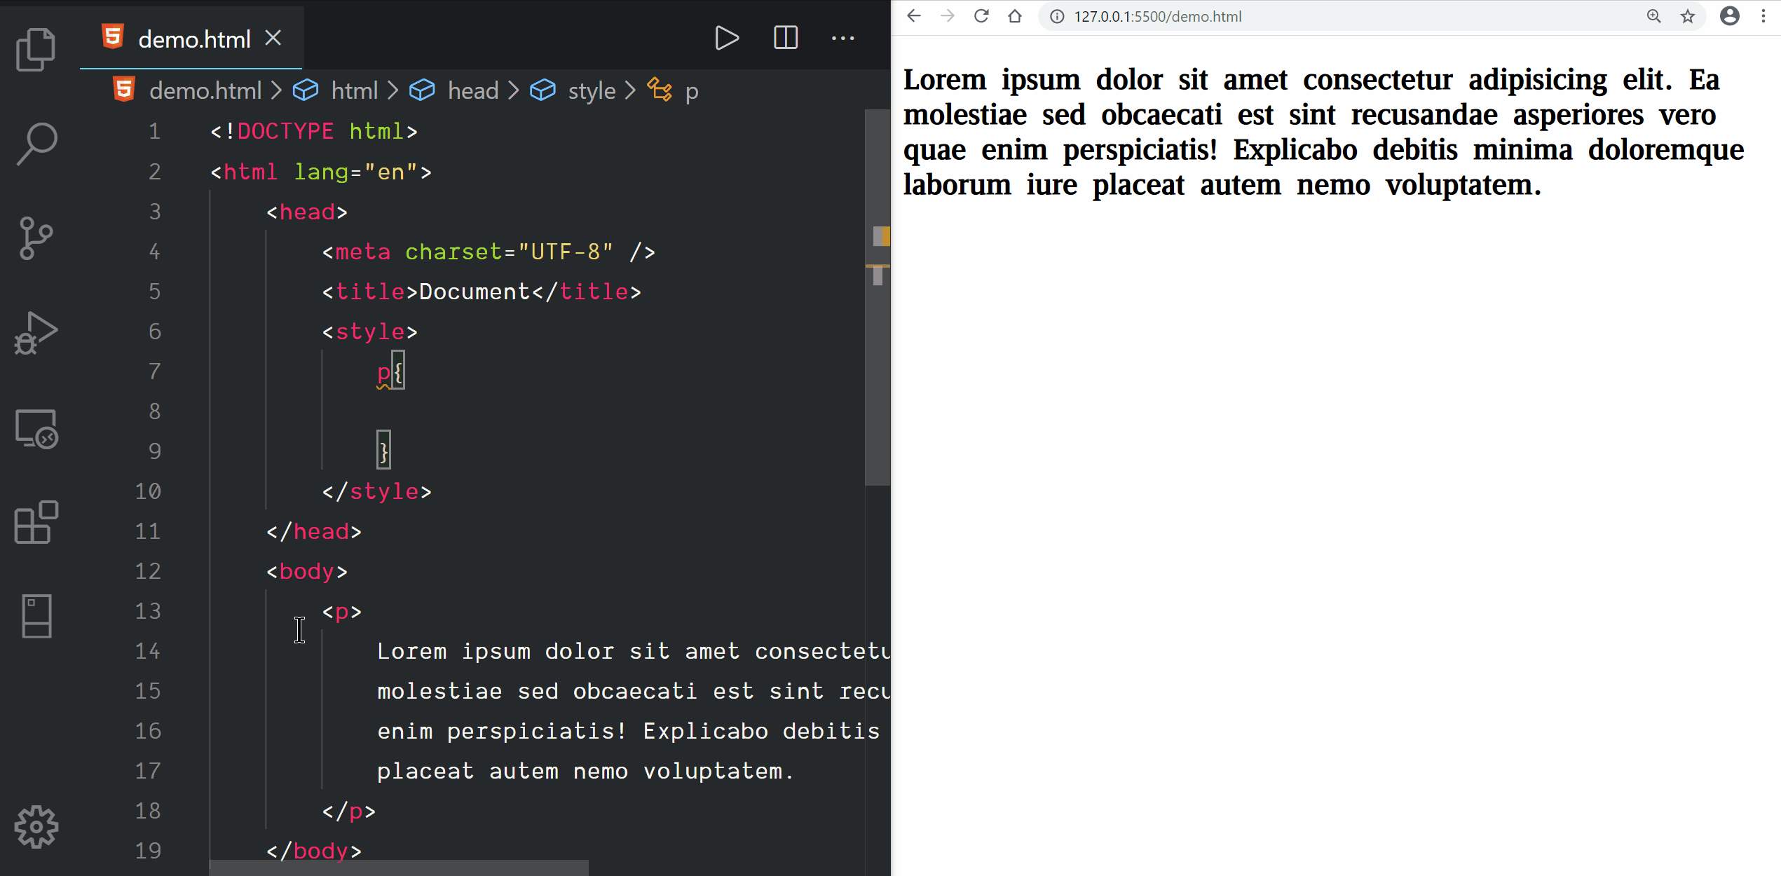The image size is (1781, 876).
Task: Open the Search view icon
Action: tap(36, 144)
